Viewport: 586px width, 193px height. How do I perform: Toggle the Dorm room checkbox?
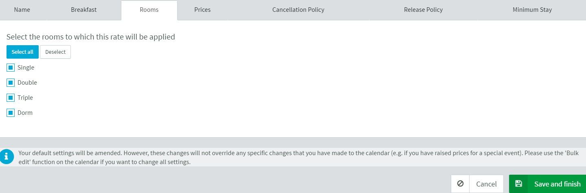[x=11, y=113]
